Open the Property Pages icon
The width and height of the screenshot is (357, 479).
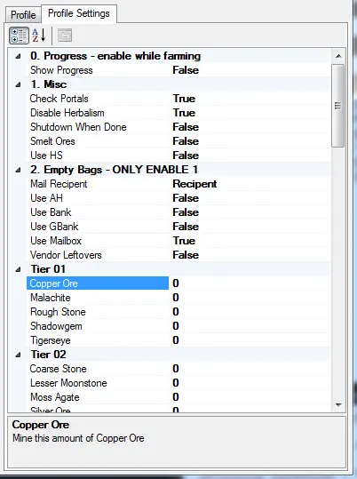[65, 36]
